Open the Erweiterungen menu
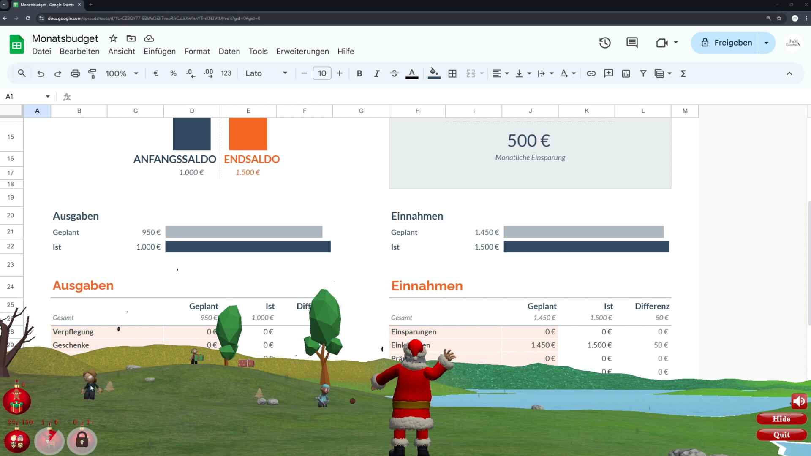The image size is (811, 456). coord(302,51)
